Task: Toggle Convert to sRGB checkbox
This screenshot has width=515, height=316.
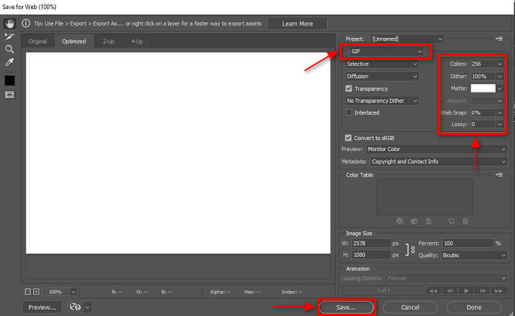Action: 348,137
